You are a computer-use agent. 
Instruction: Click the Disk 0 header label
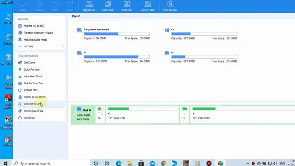[76, 16]
